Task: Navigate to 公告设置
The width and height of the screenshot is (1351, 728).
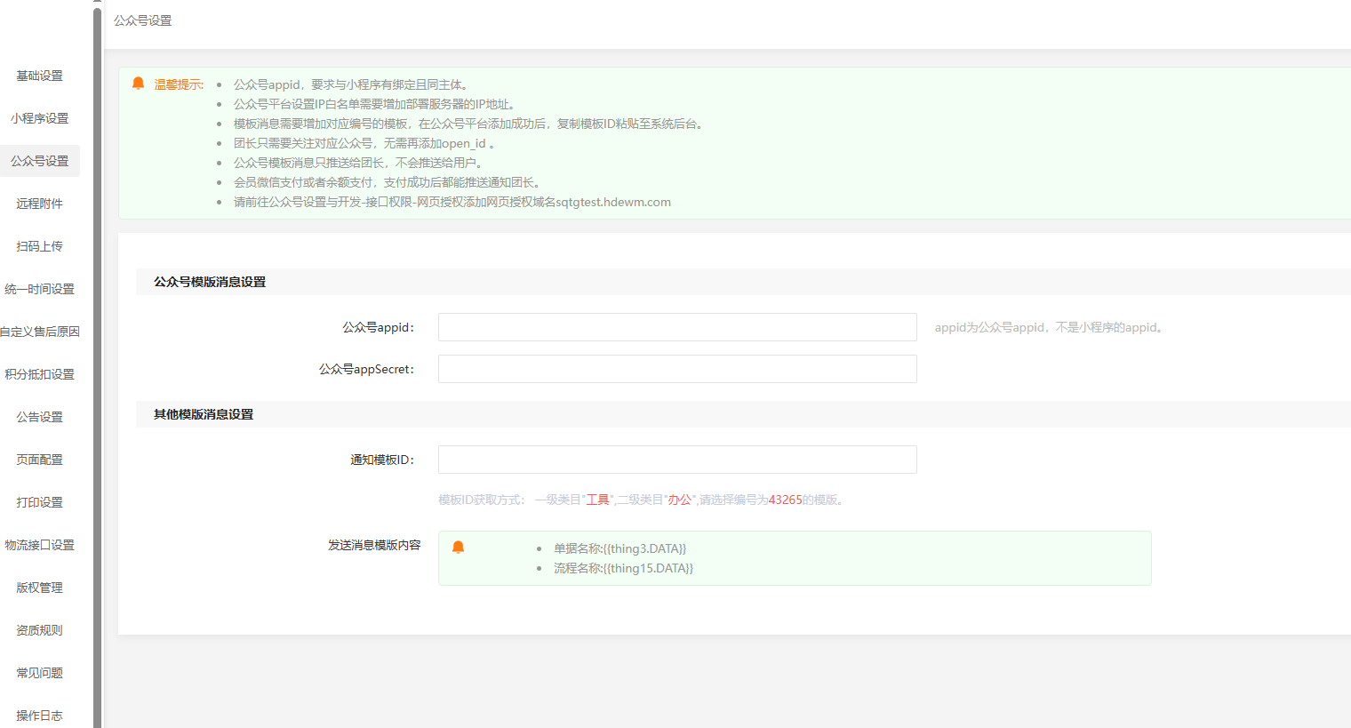Action: click(40, 417)
